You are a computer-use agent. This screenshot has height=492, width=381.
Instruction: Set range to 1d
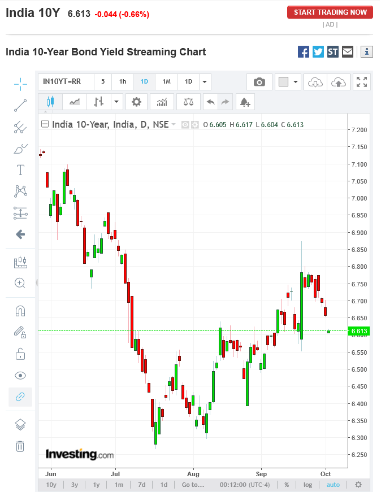(163, 485)
